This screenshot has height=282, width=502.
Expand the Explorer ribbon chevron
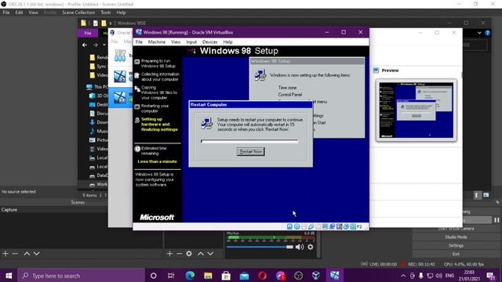[x=479, y=33]
